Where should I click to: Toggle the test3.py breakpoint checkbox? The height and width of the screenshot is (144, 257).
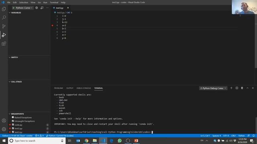[x=13, y=132]
